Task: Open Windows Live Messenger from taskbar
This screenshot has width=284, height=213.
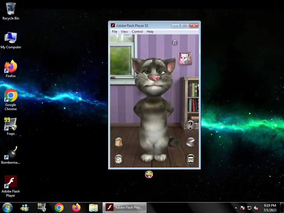Action: tap(25, 207)
